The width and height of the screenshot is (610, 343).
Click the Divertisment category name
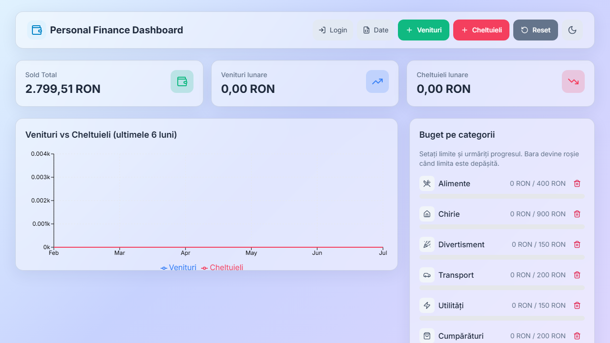(x=461, y=244)
